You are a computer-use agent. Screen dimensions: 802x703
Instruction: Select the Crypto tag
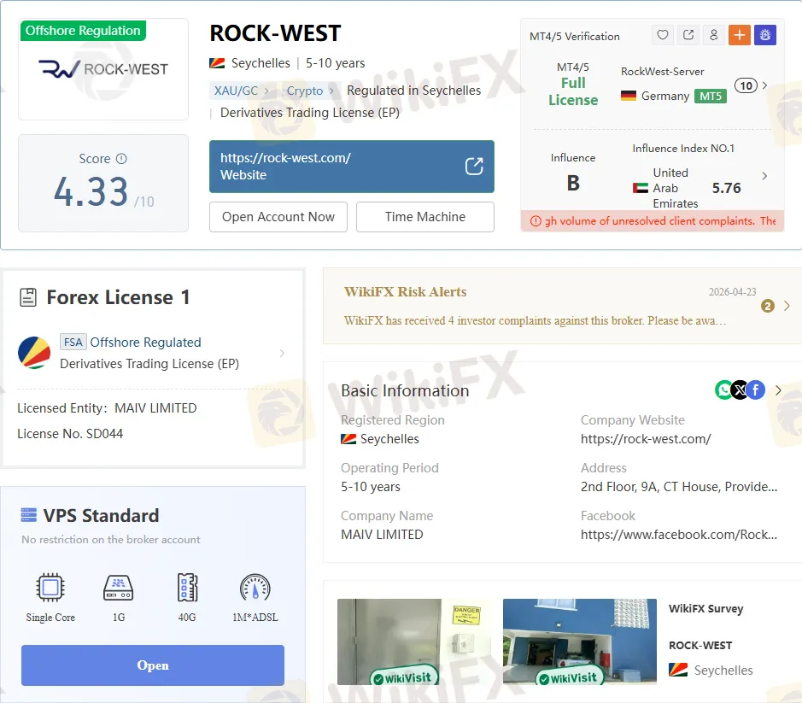coord(305,91)
